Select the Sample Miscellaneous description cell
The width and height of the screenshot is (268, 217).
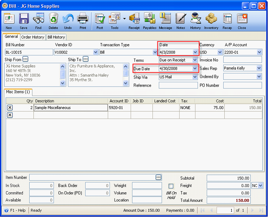click(x=71, y=107)
